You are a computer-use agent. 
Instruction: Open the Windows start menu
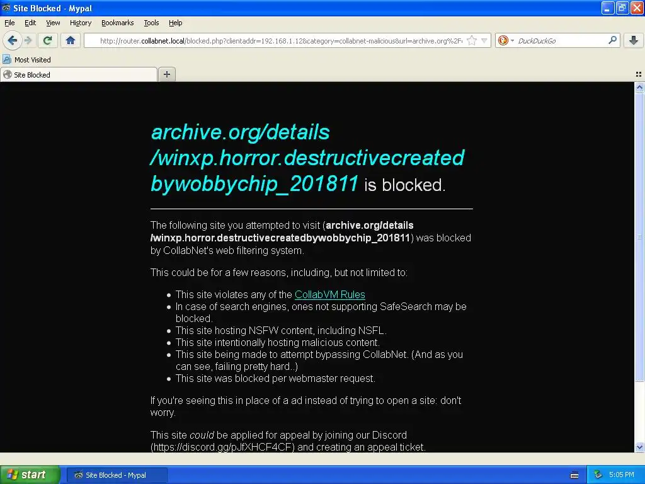(30, 475)
